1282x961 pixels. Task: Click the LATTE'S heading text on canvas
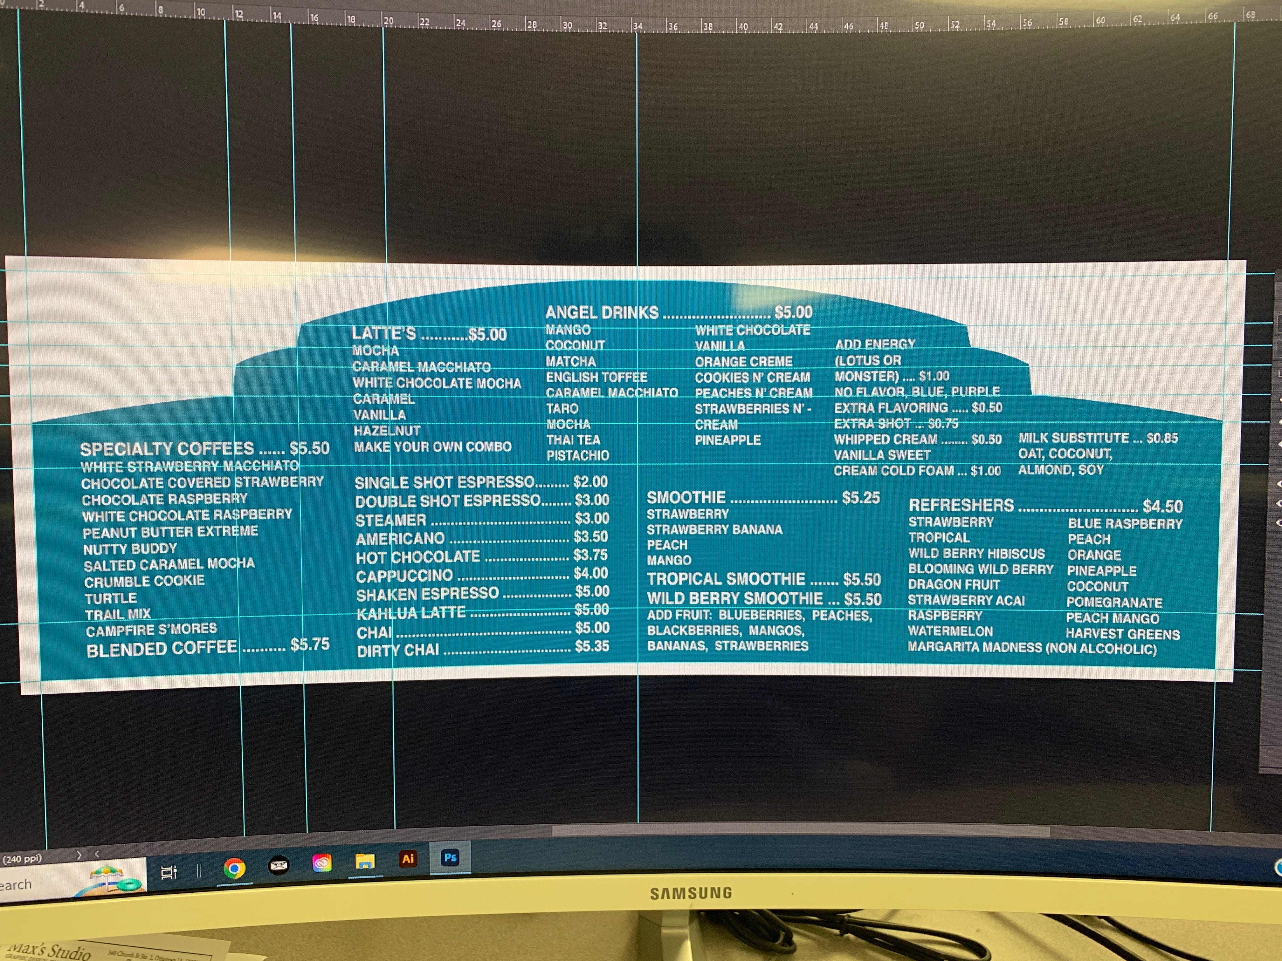click(x=384, y=334)
